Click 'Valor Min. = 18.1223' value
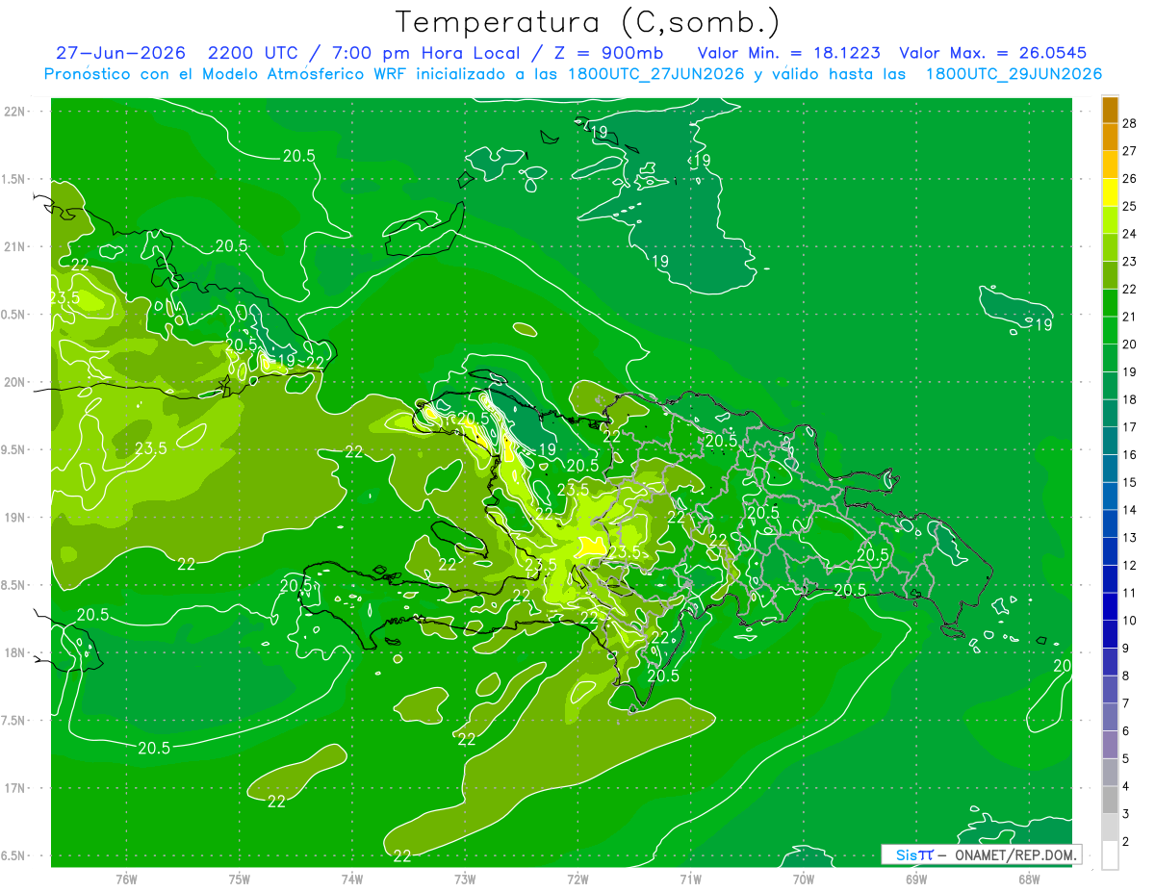The image size is (1155, 892). point(788,53)
